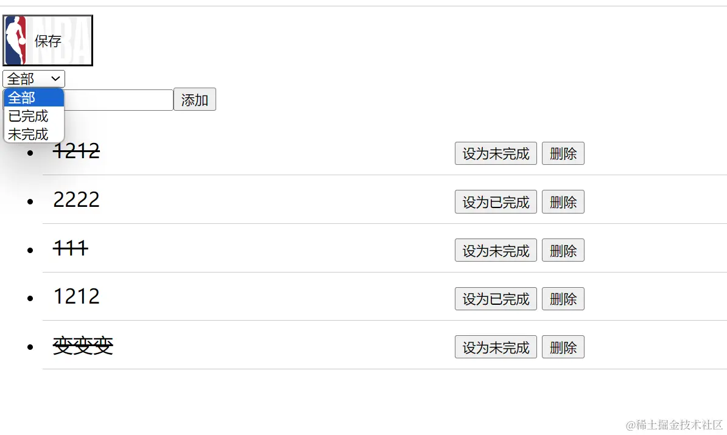Click the 2222 todo item text
This screenshot has width=727, height=435.
(x=76, y=200)
